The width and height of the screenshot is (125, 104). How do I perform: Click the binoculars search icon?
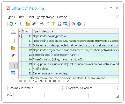pyautogui.click(x=42, y=24)
